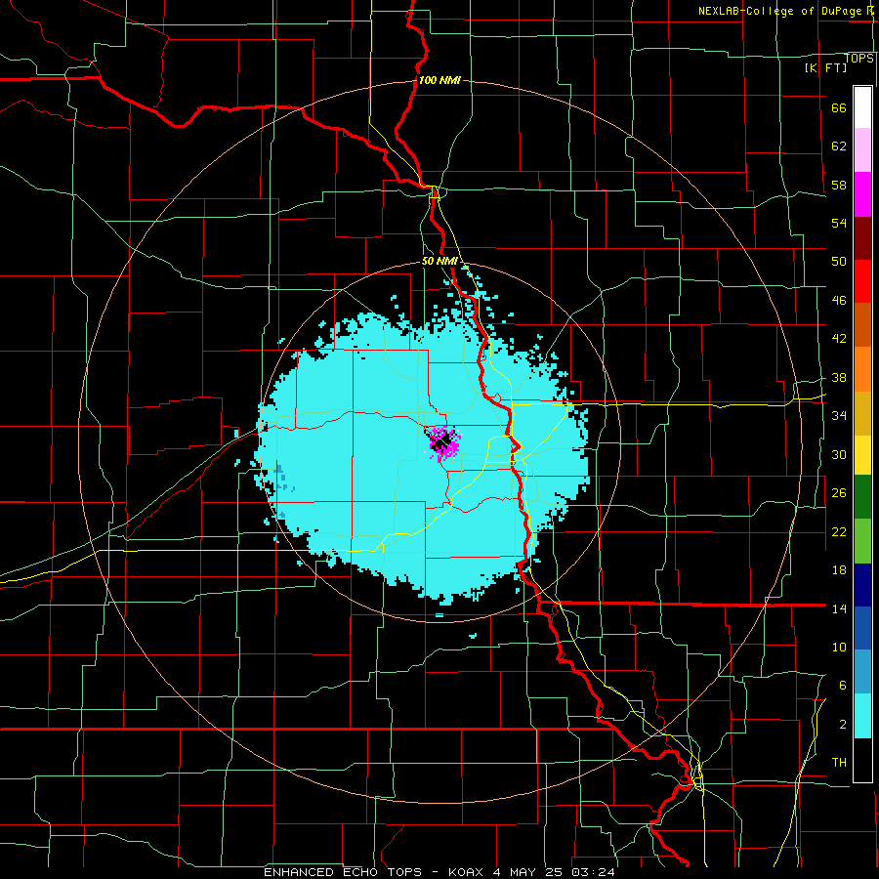Click the 66 legend value label
This screenshot has width=879, height=879.
839,107
